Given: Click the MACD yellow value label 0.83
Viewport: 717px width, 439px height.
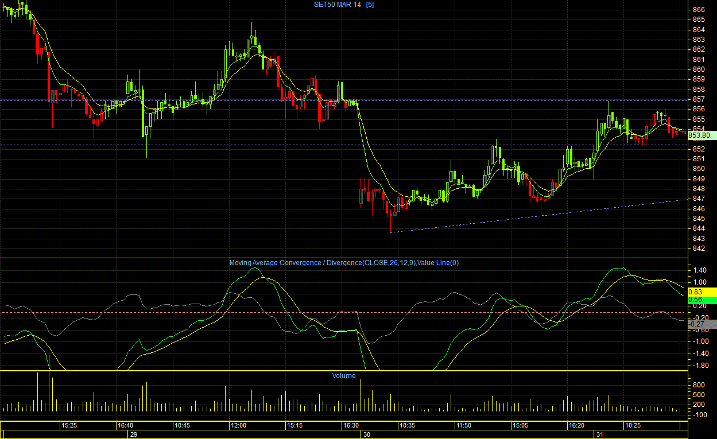Looking at the screenshot, I should tap(702, 292).
